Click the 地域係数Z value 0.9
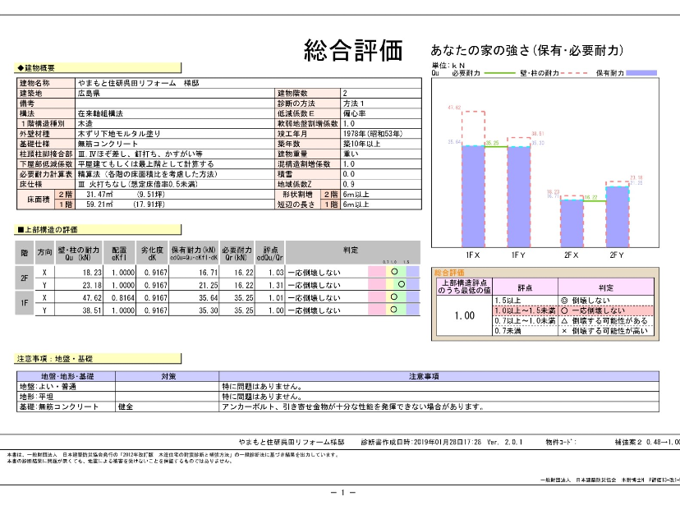680x510 pixels. pyautogui.click(x=348, y=184)
